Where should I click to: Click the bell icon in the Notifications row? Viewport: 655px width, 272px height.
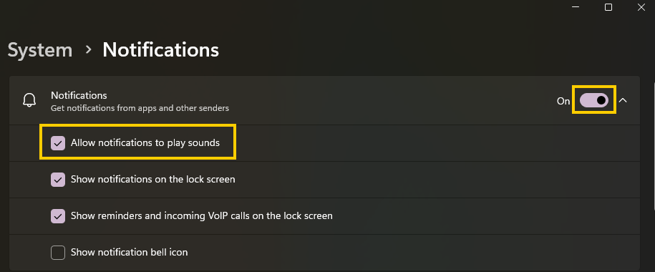click(29, 100)
